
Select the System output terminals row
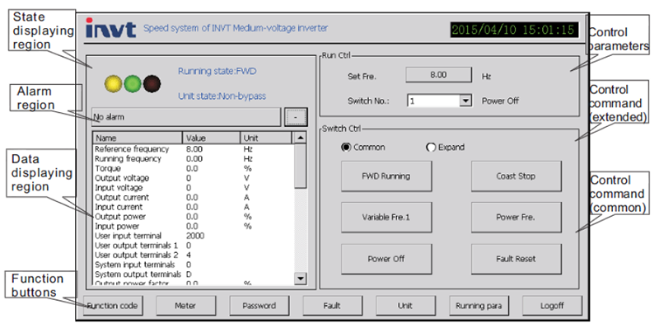[194, 274]
